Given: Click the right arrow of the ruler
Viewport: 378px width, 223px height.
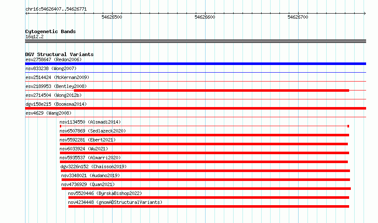Looking at the screenshot, I should click(364, 14).
